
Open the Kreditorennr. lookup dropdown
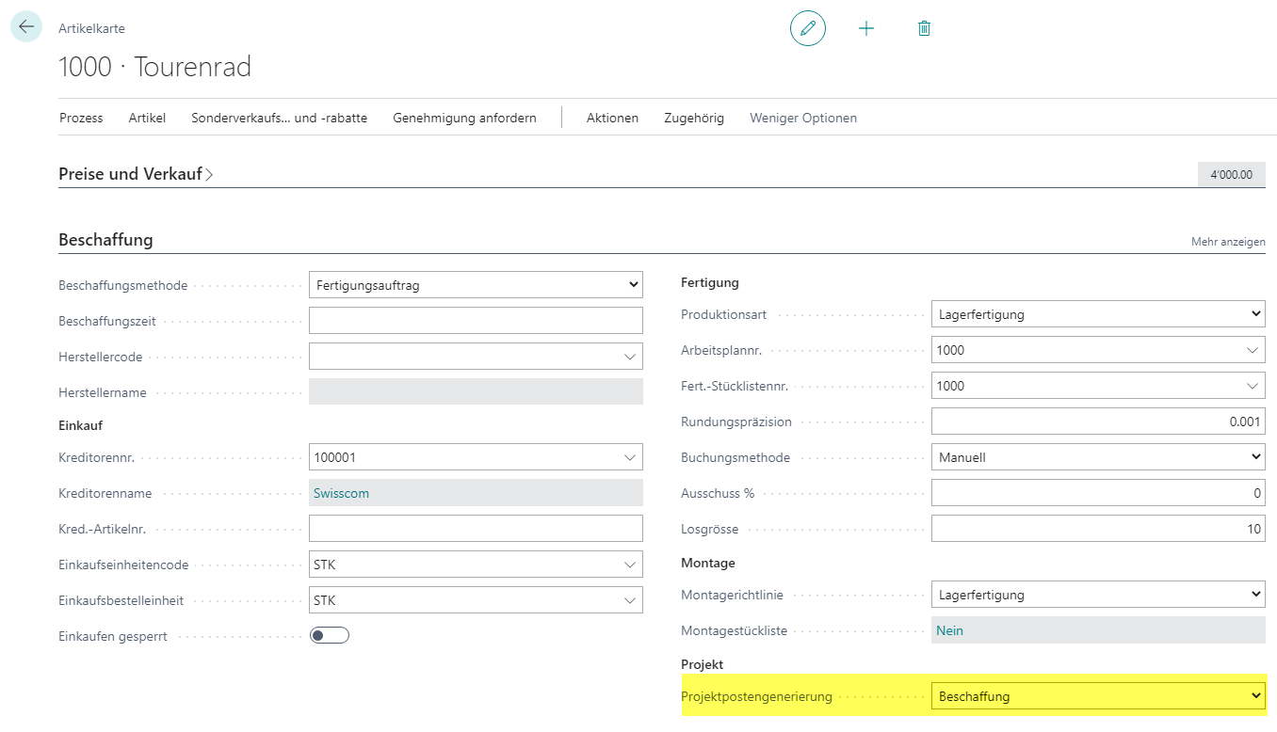(629, 457)
